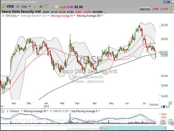The width and height of the screenshot is (174, 131).
Task: Click move arrows beside Volume label
Action: pyautogui.click(x=8, y=111)
